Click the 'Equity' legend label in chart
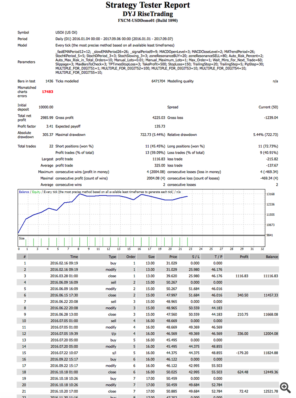The image size is (296, 398). click(36, 192)
